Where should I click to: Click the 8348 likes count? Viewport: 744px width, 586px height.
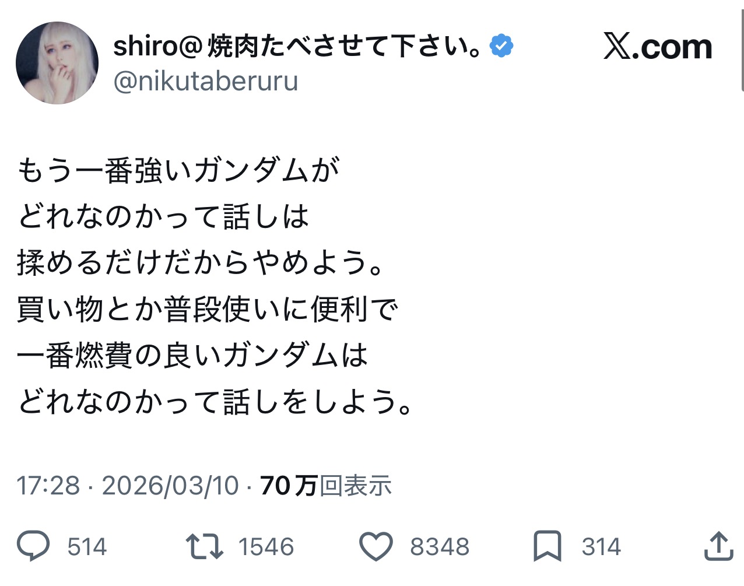pos(439,547)
